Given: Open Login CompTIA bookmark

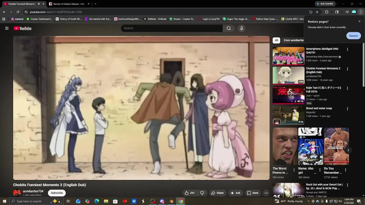Looking at the screenshot, I should [x=209, y=19].
